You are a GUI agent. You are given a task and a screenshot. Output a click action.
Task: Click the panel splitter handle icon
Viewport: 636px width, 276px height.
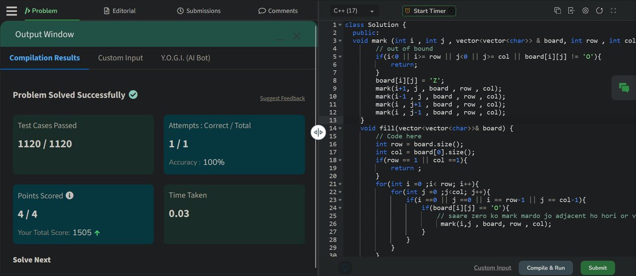318,132
